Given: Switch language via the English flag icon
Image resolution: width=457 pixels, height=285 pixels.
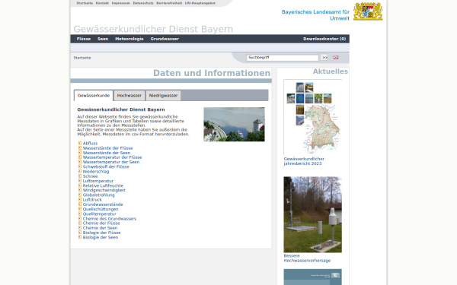Looking at the screenshot, I should tap(336, 58).
